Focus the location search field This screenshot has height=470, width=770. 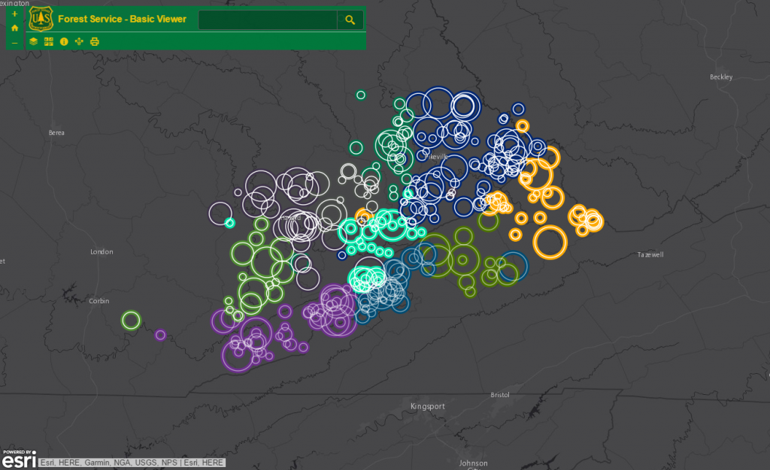point(268,20)
